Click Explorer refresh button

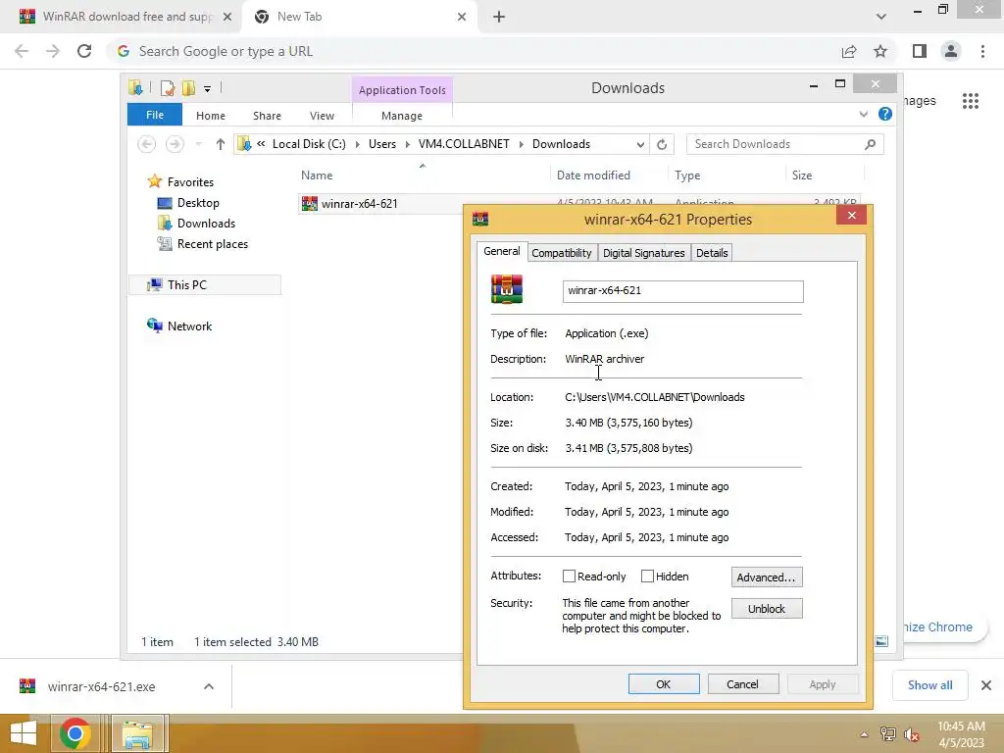point(662,144)
